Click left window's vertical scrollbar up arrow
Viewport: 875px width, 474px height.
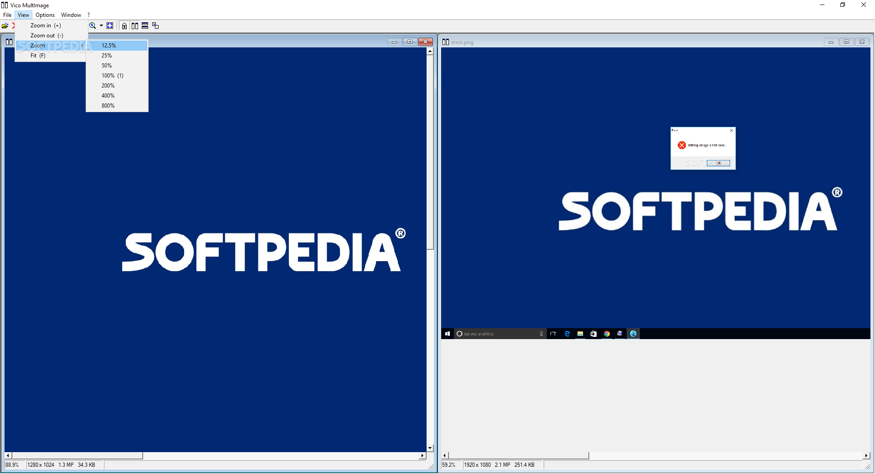coord(430,51)
